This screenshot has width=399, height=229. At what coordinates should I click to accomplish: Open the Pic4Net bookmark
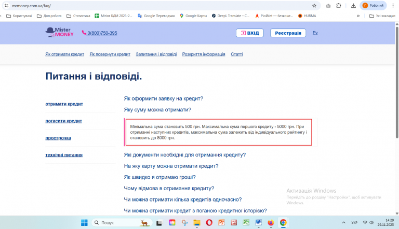[274, 16]
